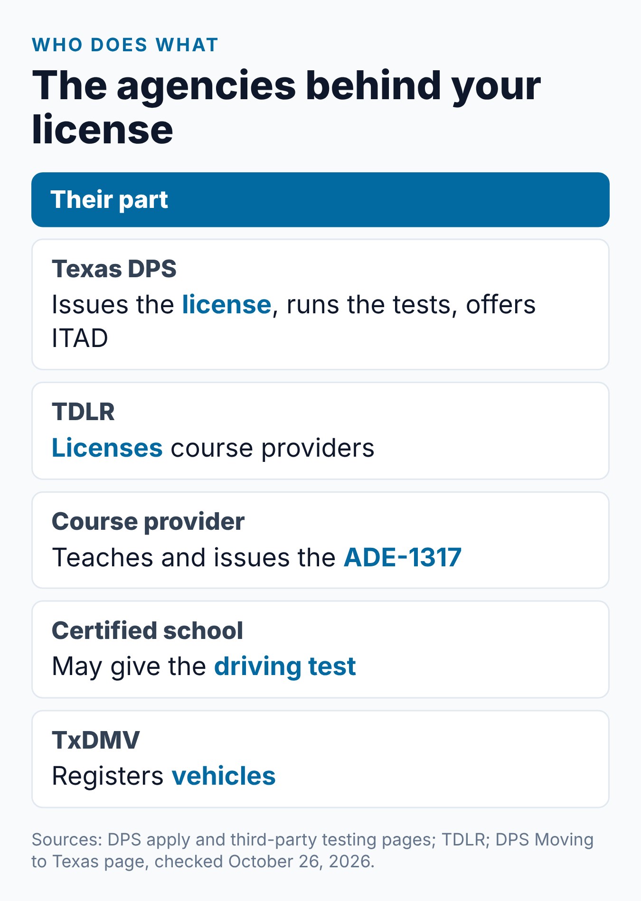Image resolution: width=641 pixels, height=901 pixels.
Task: Open the 'driving test' link
Action: click(285, 666)
